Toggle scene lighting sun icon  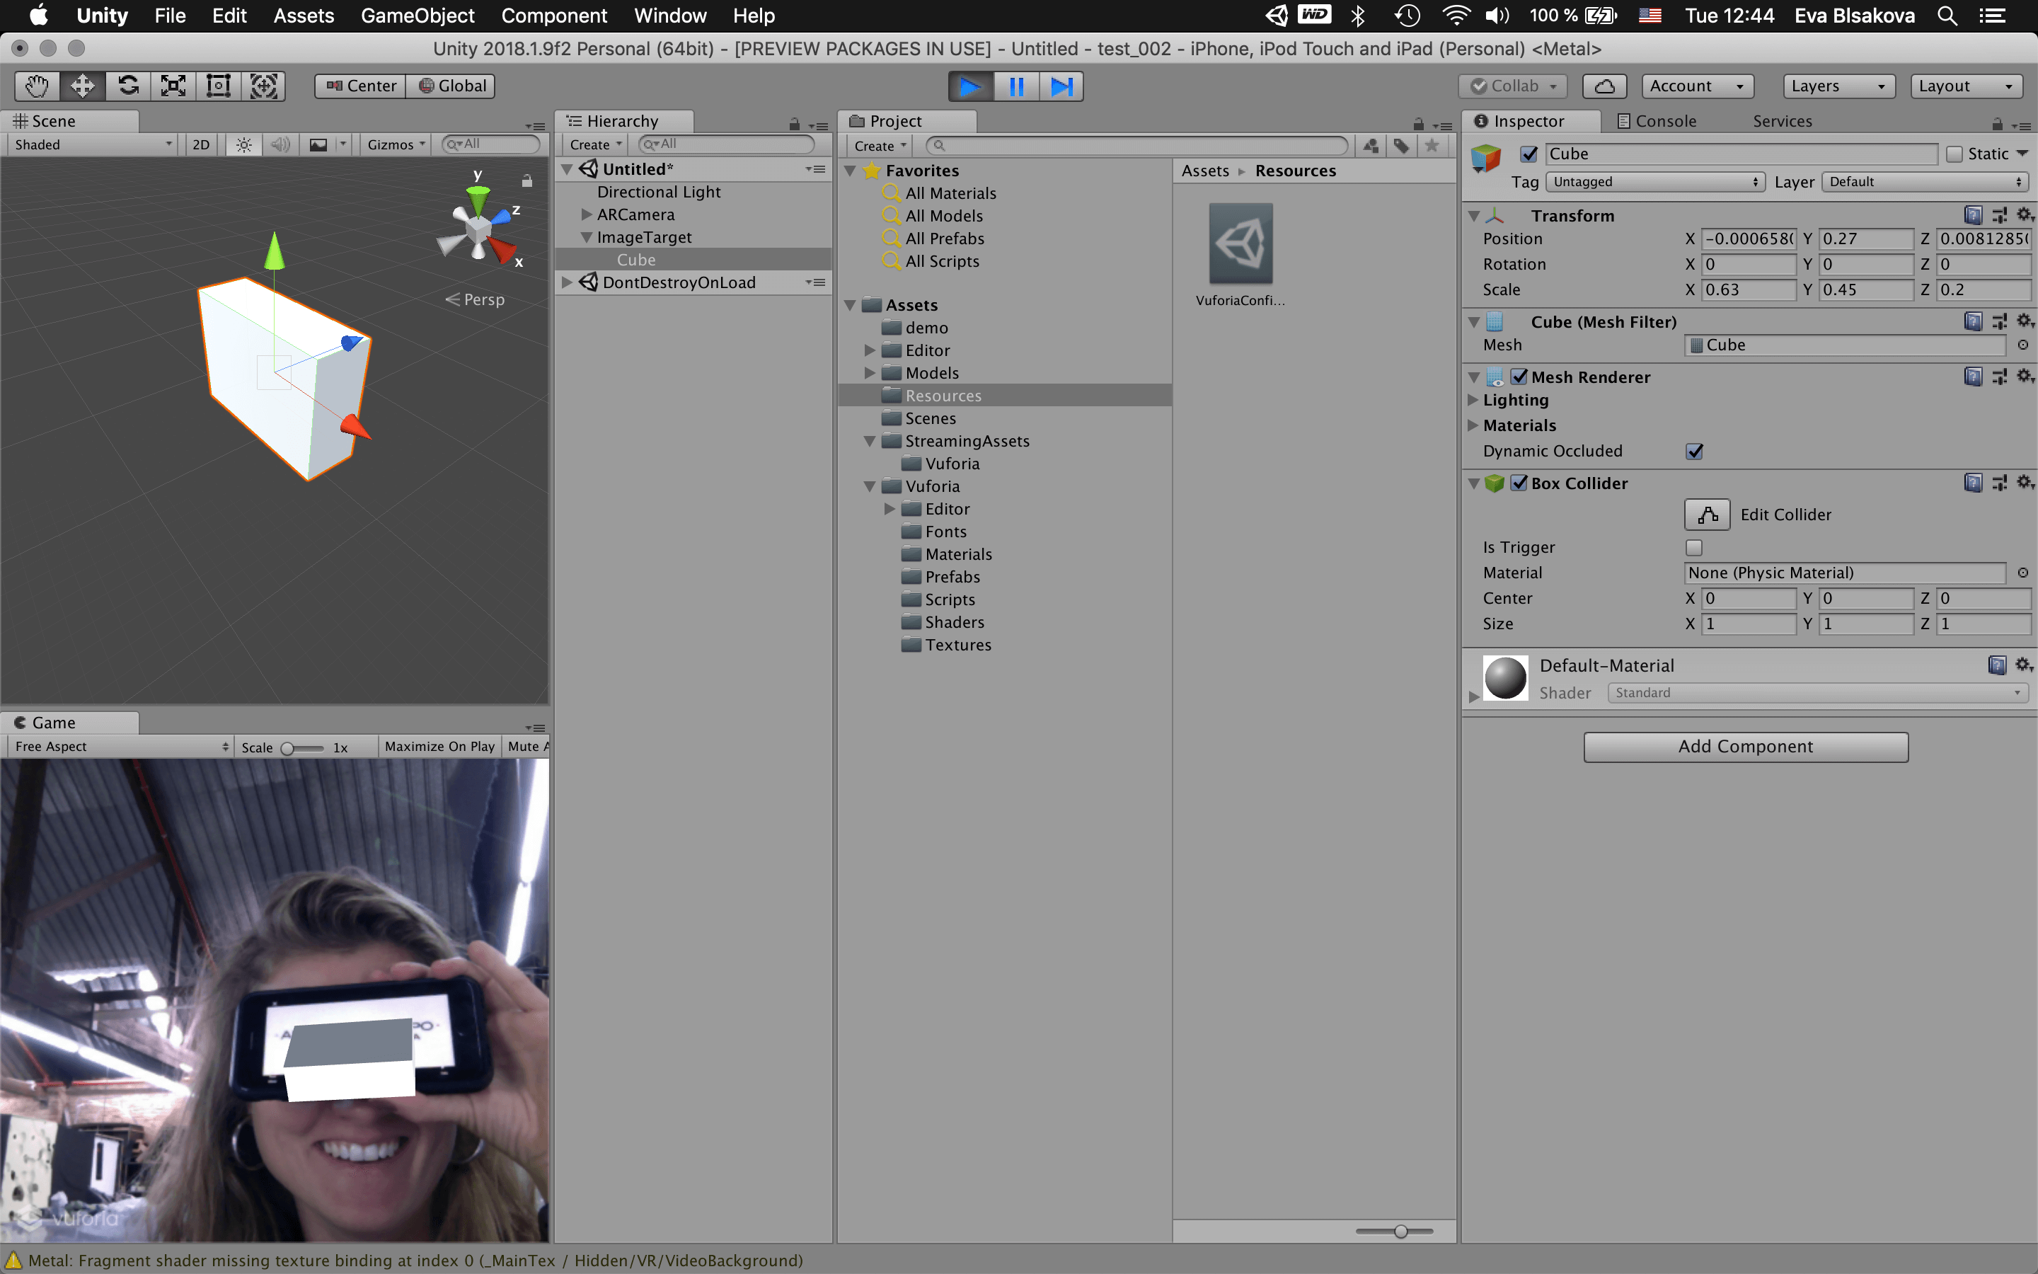click(x=243, y=145)
